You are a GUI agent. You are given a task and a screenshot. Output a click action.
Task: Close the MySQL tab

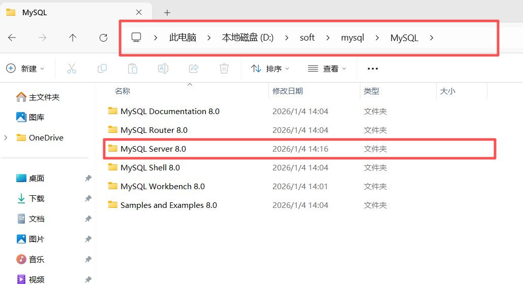click(139, 12)
